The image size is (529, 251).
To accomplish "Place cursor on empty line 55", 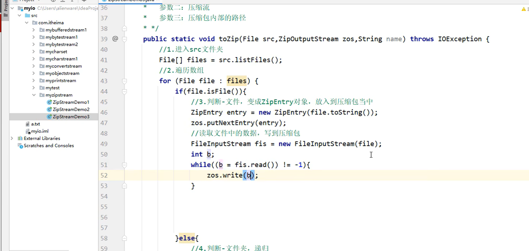I will click(x=314, y=207).
